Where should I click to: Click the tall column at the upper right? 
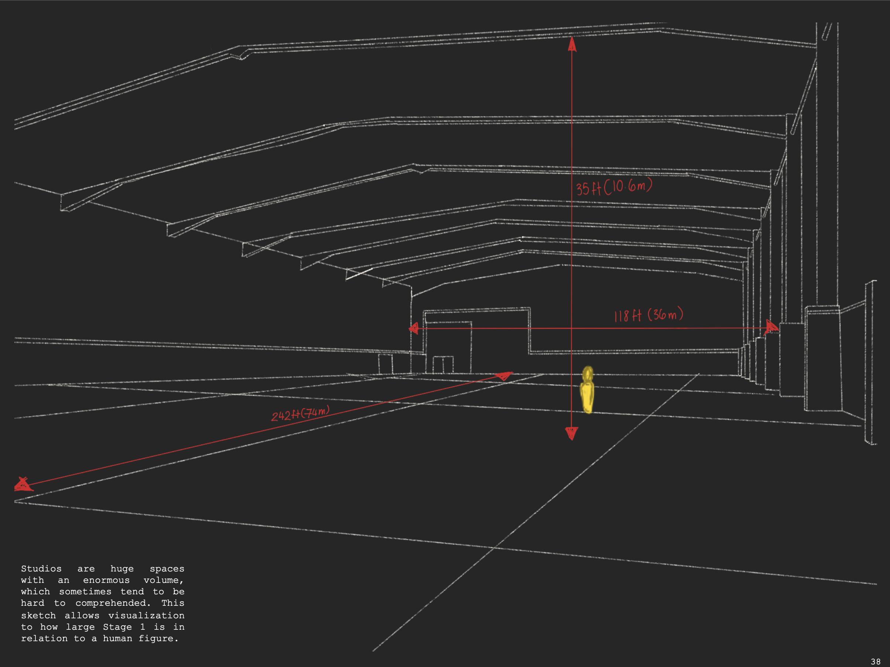(827, 161)
